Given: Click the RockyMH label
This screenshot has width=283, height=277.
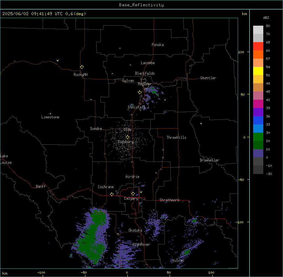Looking at the screenshot, I should pyautogui.click(x=80, y=75).
